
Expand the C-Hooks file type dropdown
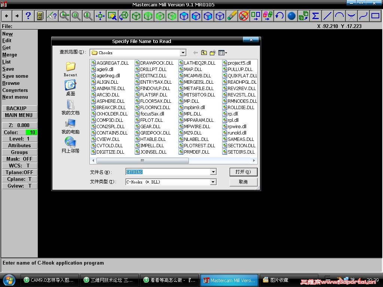coord(213,182)
